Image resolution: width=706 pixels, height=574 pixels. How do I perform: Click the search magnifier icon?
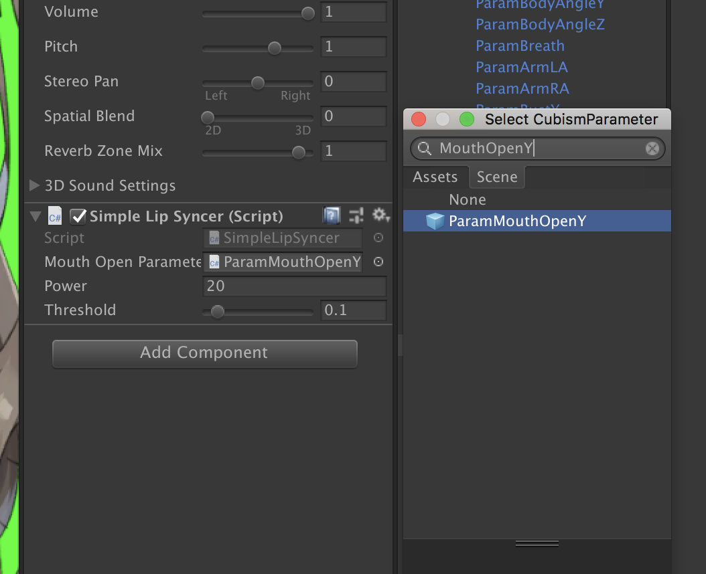(x=424, y=148)
